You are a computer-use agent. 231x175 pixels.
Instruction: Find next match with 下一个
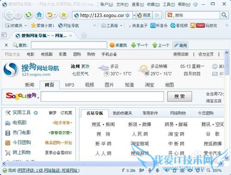[x=140, y=45]
